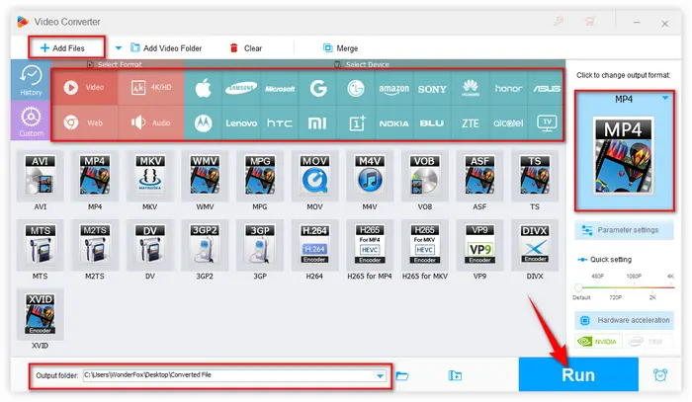The width and height of the screenshot is (692, 402).
Task: Choose the Xiaomi MI device brand
Action: (317, 123)
